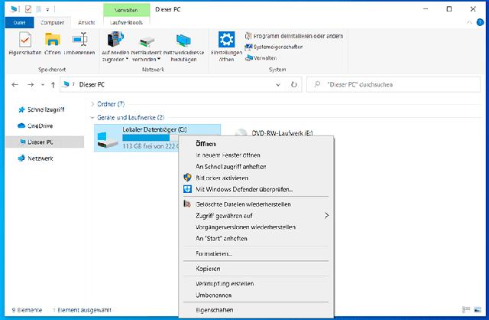Choose Umbenennen in the context menu
The height and width of the screenshot is (320, 489).
[x=257, y=296]
